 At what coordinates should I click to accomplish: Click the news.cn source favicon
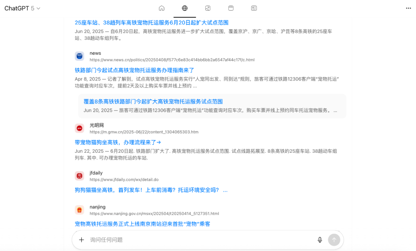point(79,56)
